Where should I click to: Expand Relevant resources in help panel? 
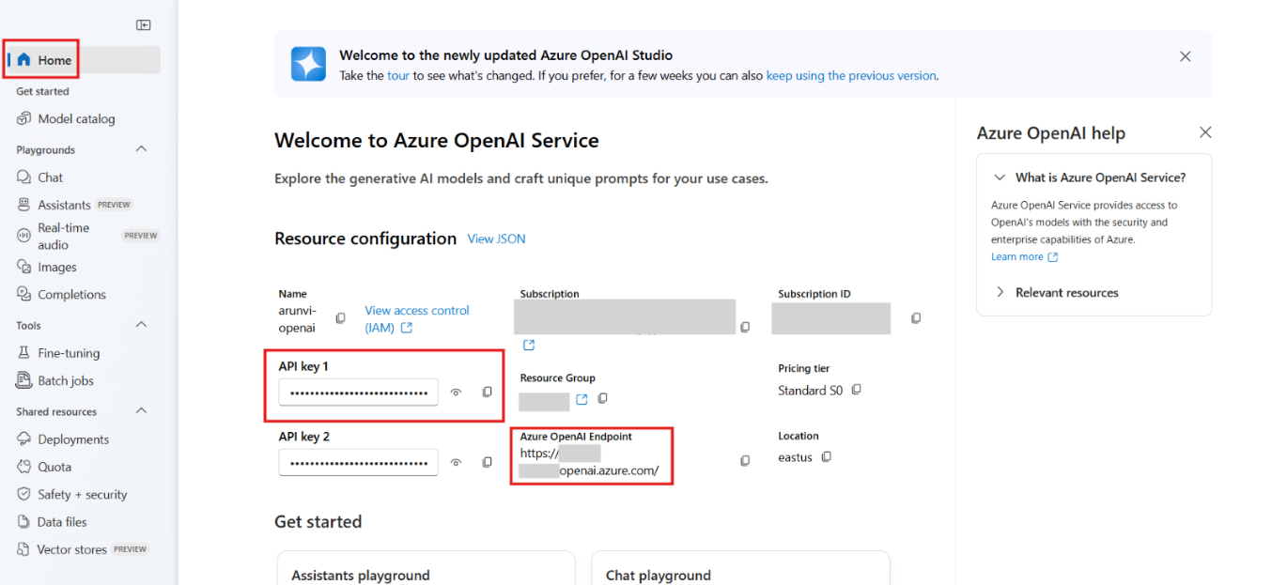pos(1001,293)
